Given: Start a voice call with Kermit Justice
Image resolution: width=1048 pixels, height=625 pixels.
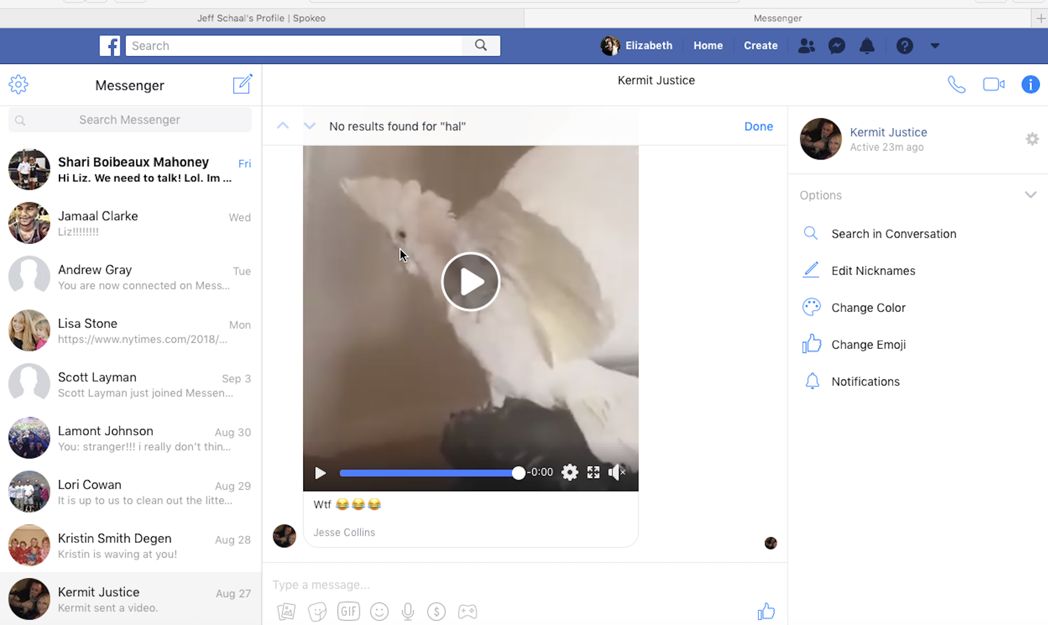Looking at the screenshot, I should [956, 85].
